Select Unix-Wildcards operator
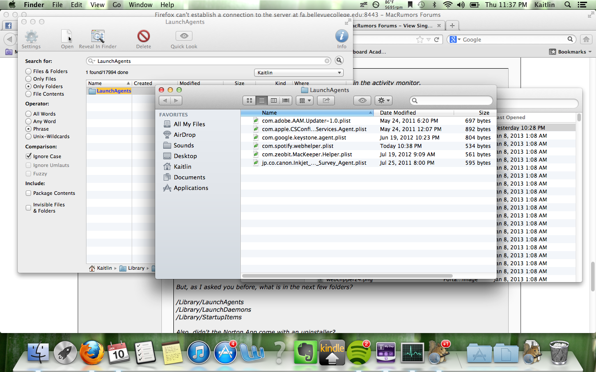This screenshot has height=372, width=596. 28,136
